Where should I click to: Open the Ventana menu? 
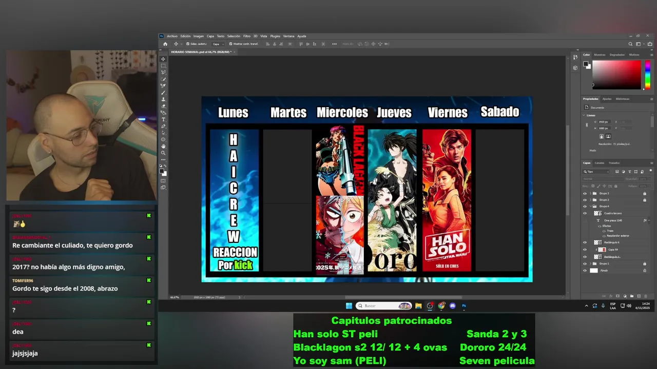289,36
